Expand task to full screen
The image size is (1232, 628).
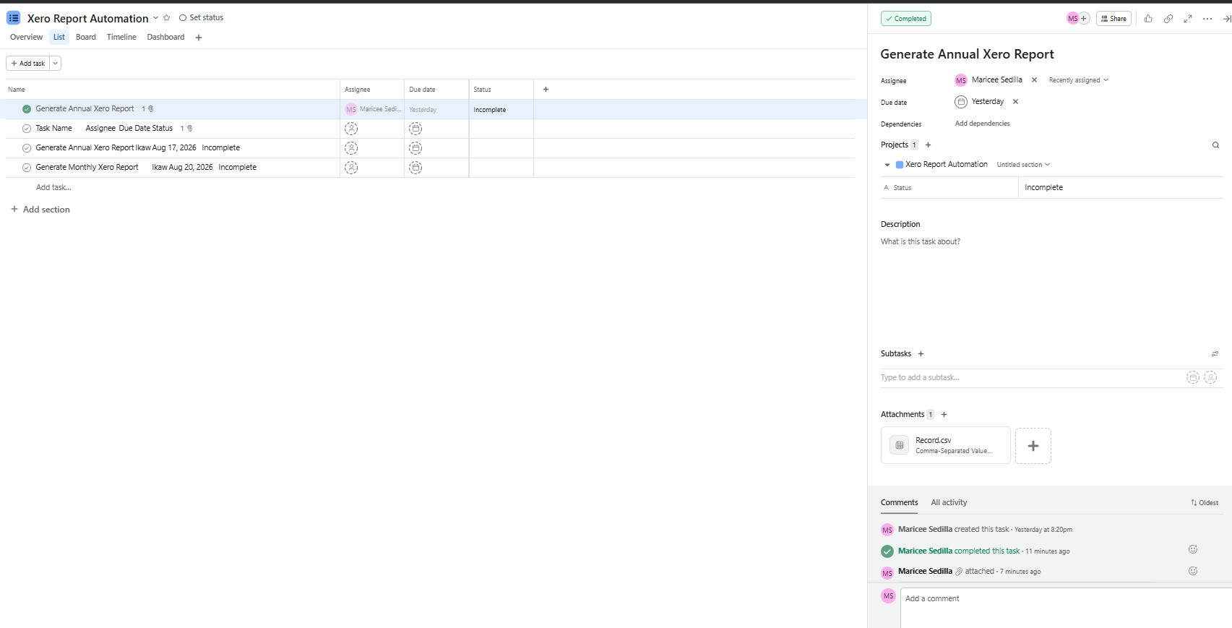coord(1188,19)
